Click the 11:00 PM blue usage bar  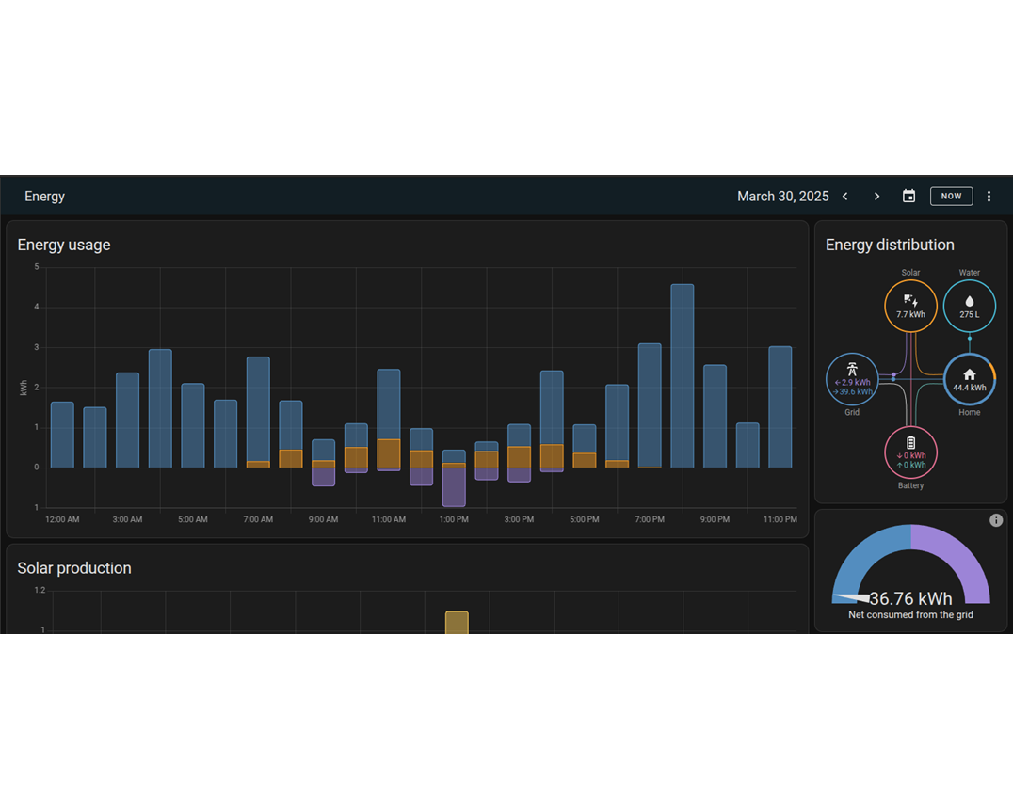780,406
